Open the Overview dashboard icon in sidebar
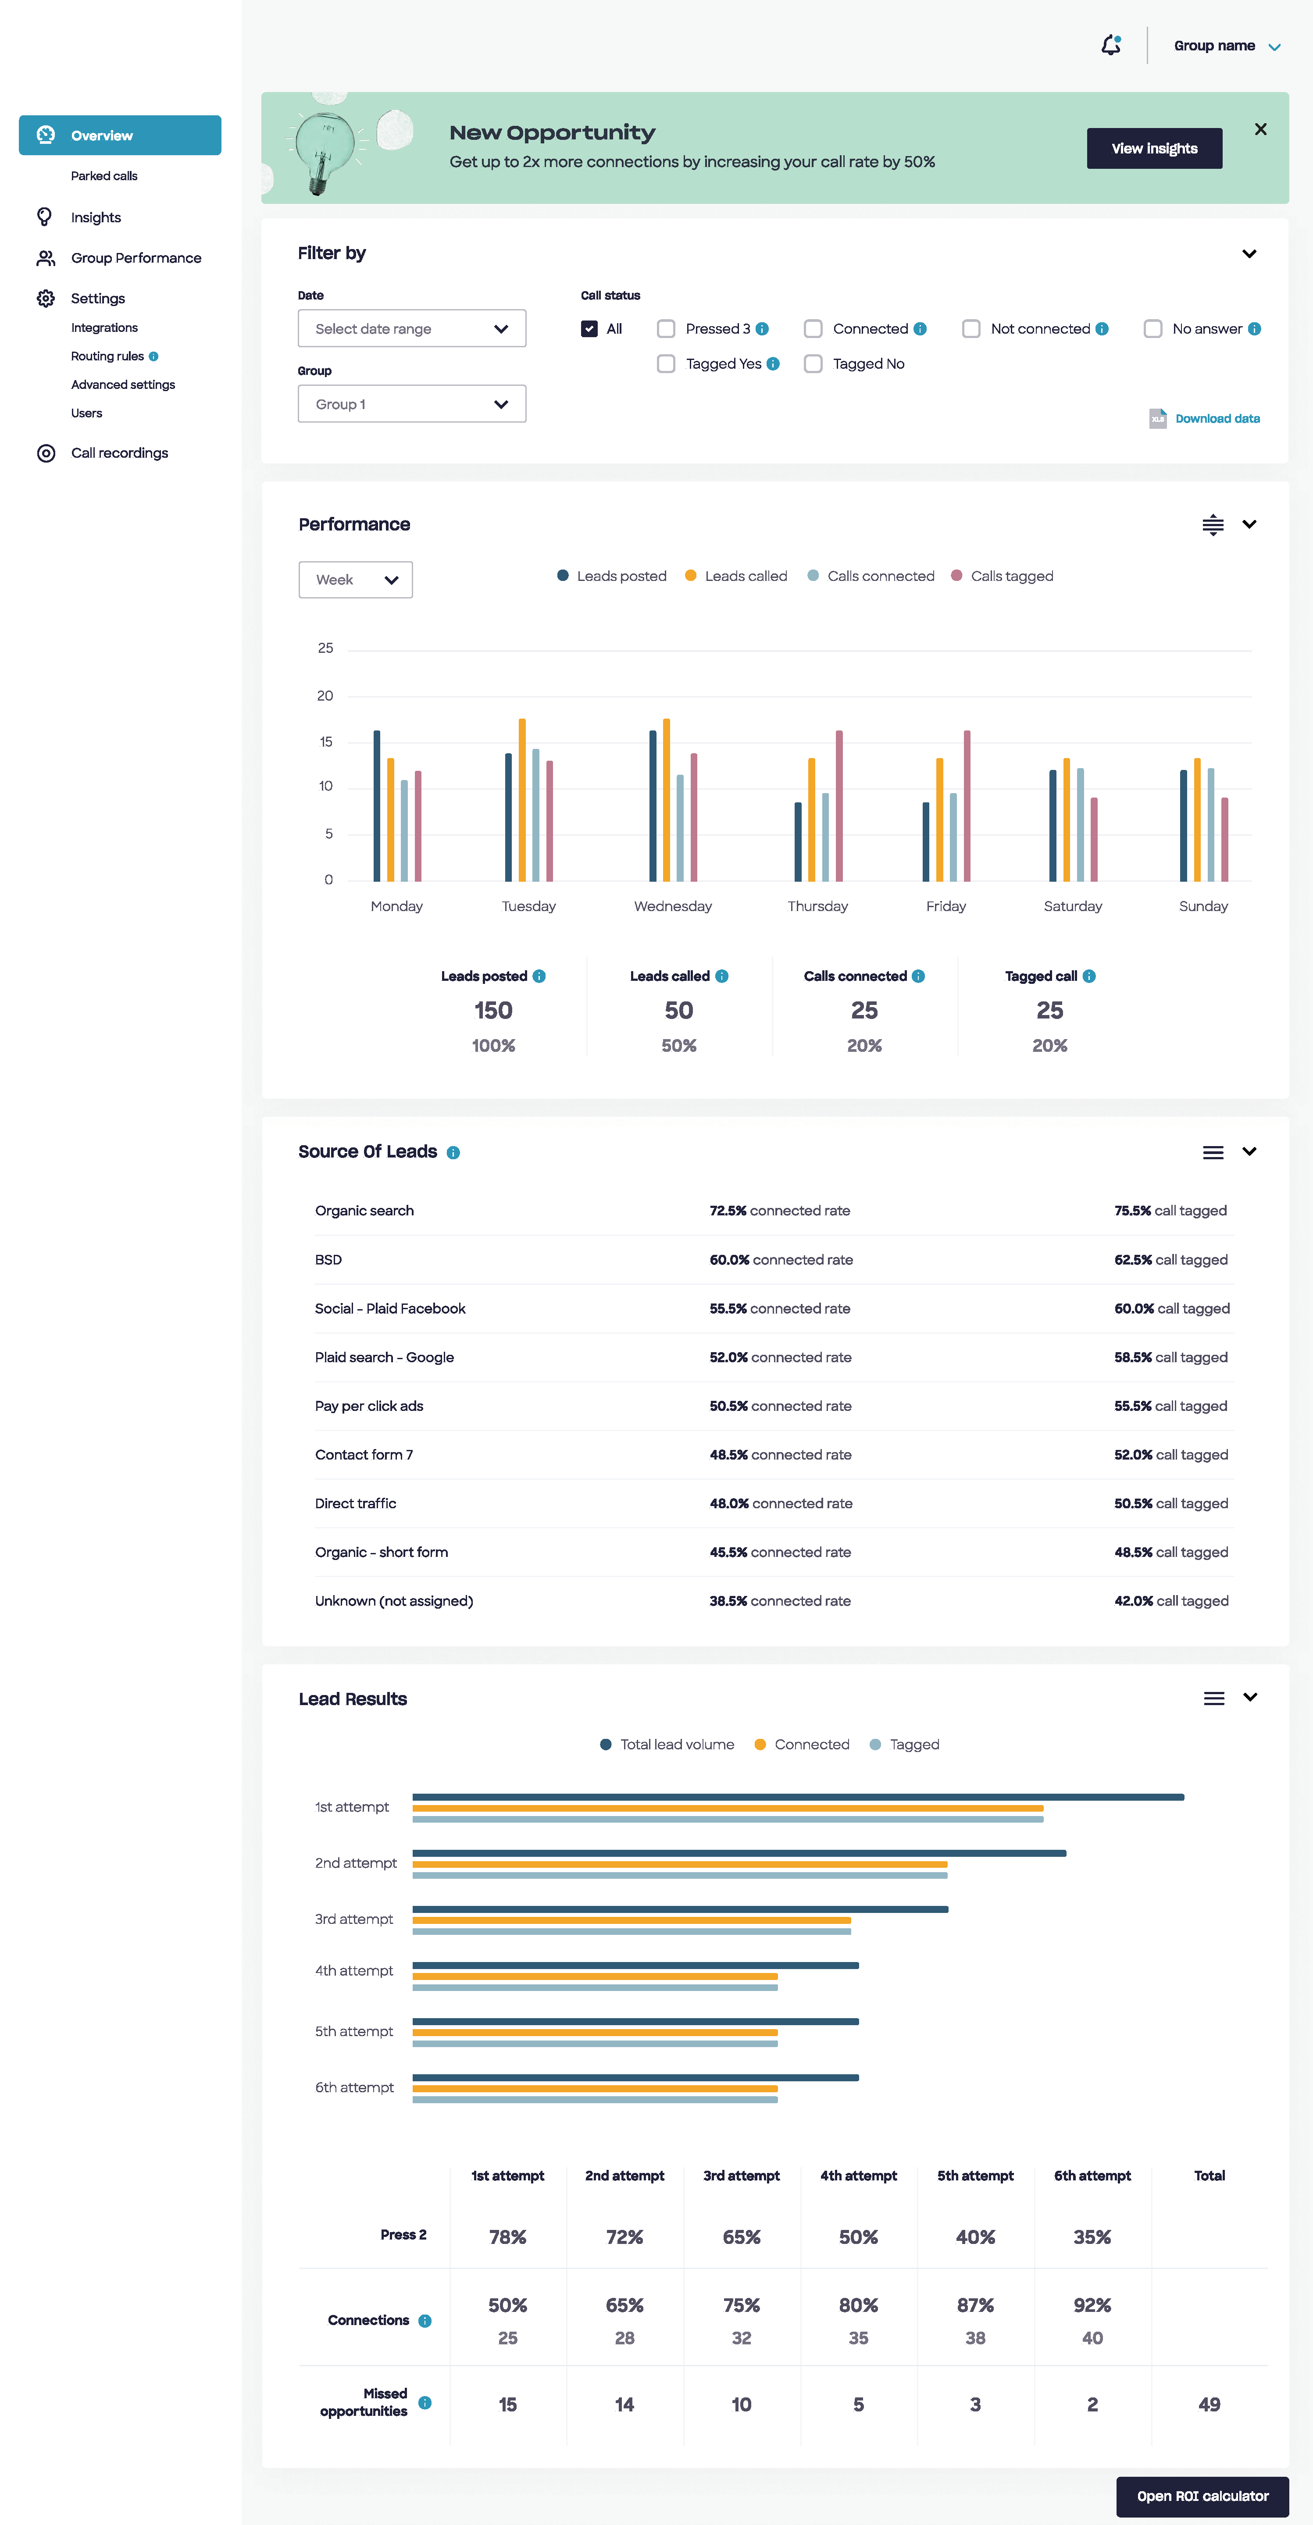This screenshot has height=2525, width=1313. 46,135
